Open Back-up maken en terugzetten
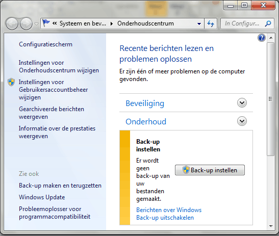The width and height of the screenshot is (279, 236). point(60,186)
